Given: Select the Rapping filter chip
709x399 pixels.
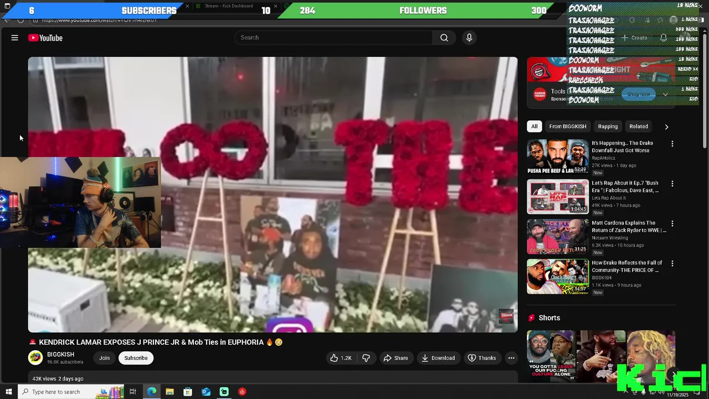Looking at the screenshot, I should point(608,126).
